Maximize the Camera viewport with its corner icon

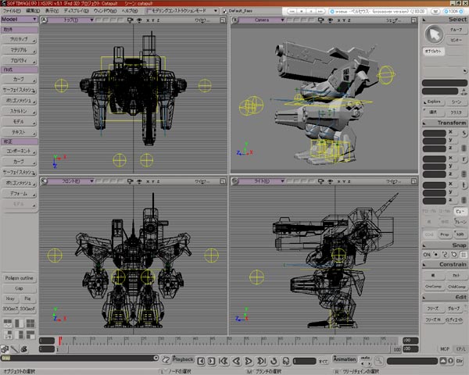414,20
